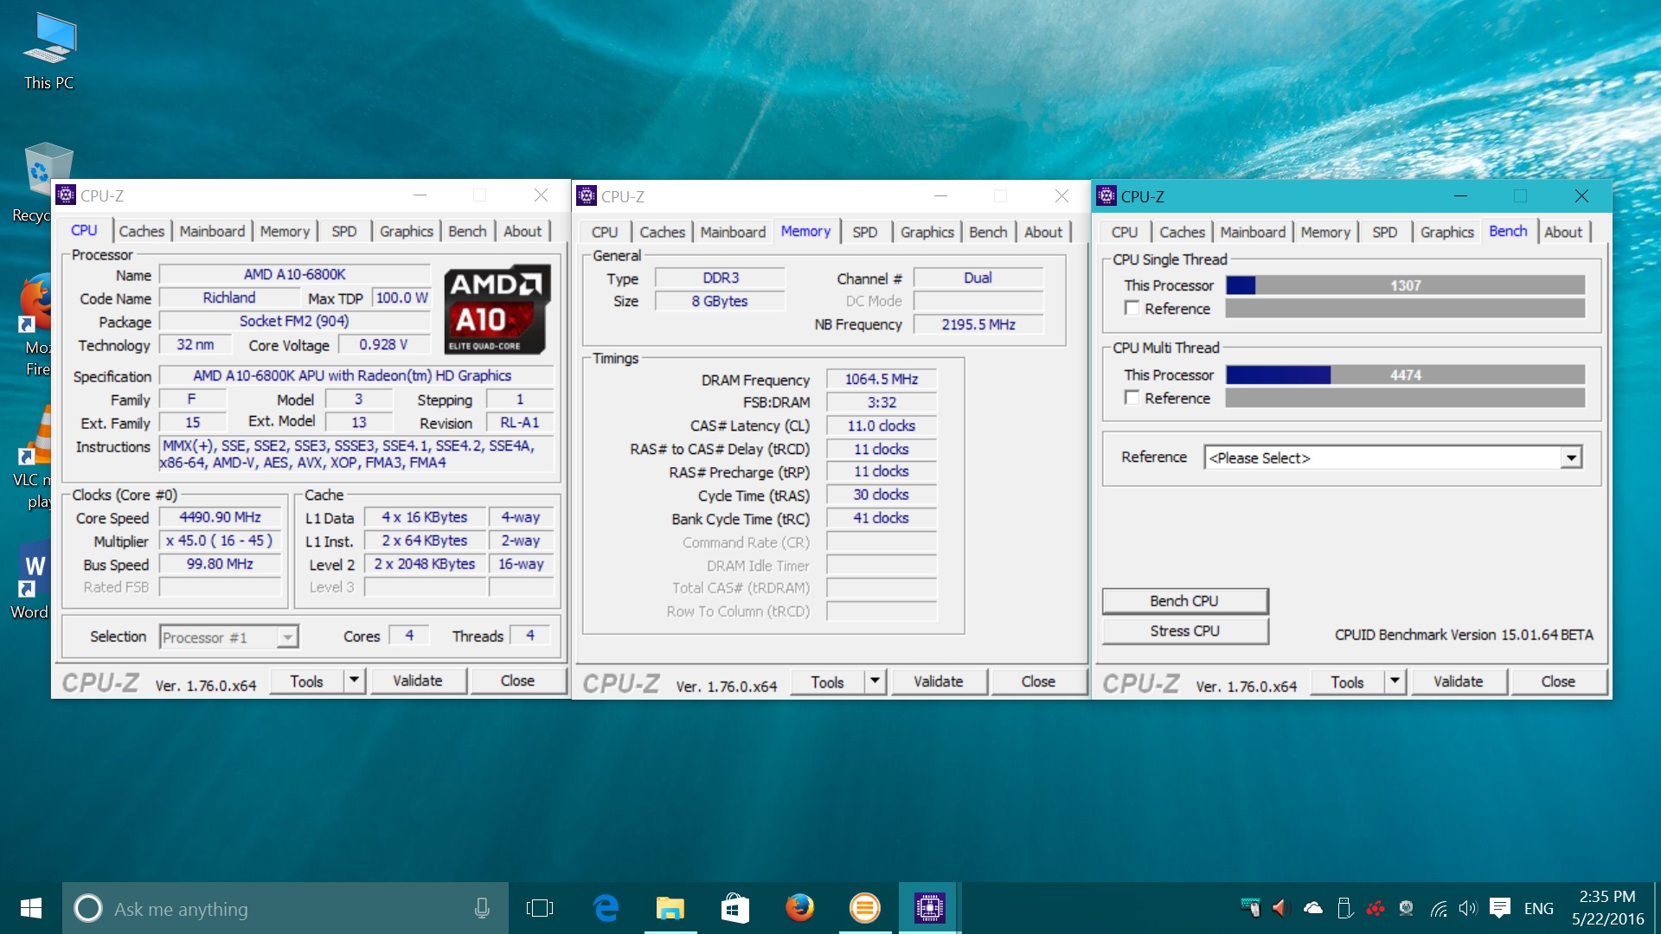
Task: Select the About tab in the Bench window
Action: 1562,232
